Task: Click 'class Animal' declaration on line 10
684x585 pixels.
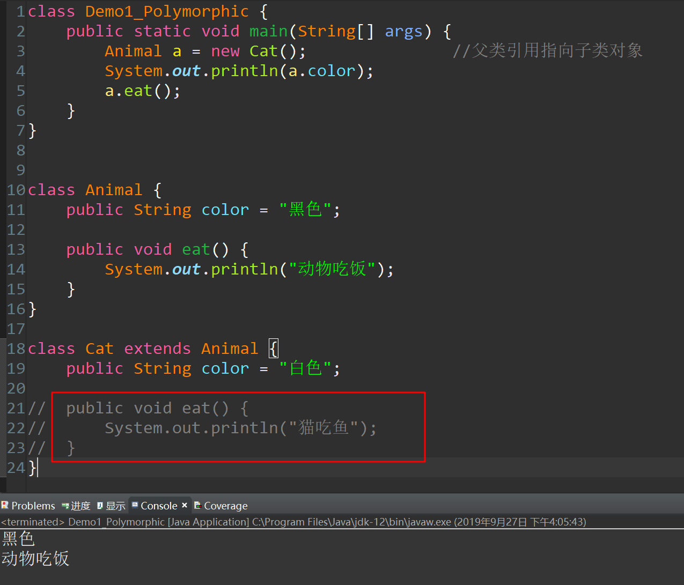Action: (85, 190)
